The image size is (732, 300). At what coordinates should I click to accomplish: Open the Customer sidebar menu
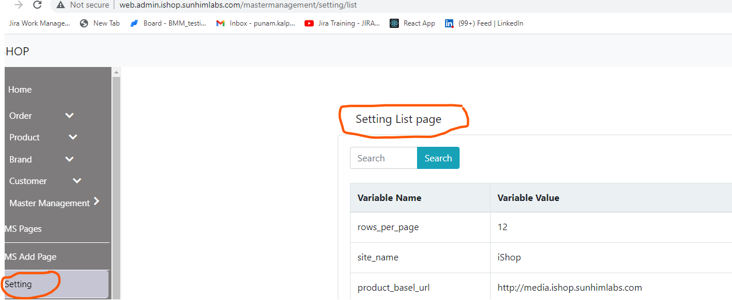pos(28,181)
